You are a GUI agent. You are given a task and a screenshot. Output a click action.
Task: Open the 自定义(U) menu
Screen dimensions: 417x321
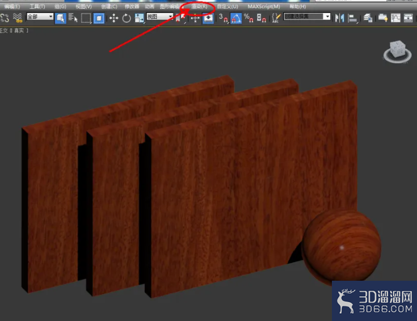[228, 6]
